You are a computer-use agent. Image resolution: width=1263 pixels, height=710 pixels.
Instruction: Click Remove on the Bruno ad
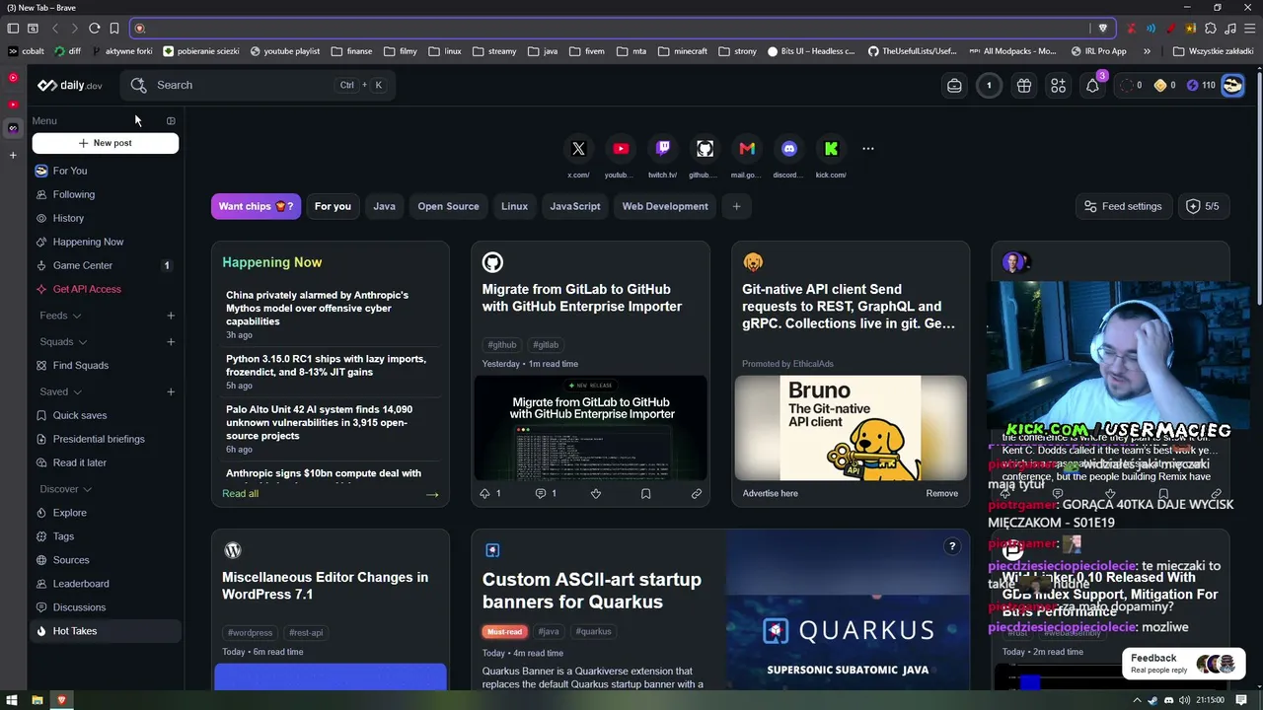(942, 493)
